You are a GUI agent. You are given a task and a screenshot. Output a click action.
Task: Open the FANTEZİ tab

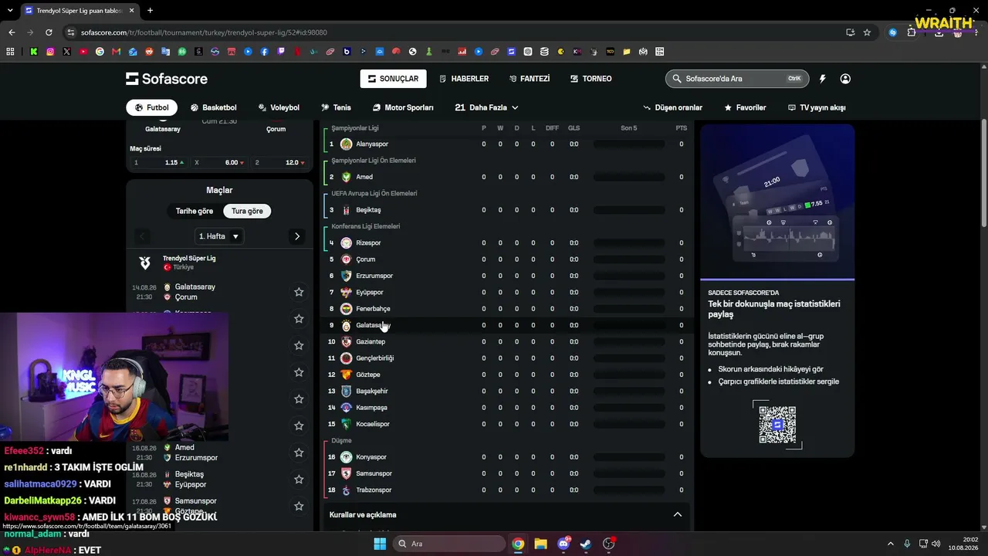click(x=530, y=79)
